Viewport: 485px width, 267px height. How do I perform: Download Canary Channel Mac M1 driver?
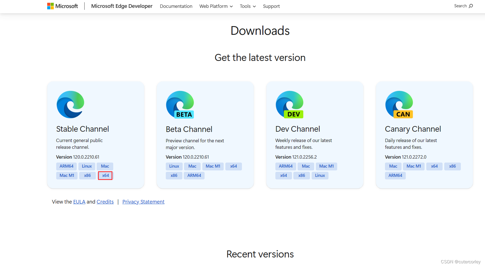[414, 166]
